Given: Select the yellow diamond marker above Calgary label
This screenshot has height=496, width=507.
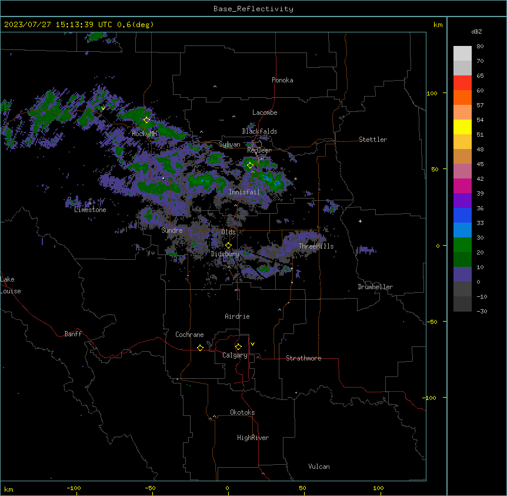Looking at the screenshot, I should click(238, 347).
